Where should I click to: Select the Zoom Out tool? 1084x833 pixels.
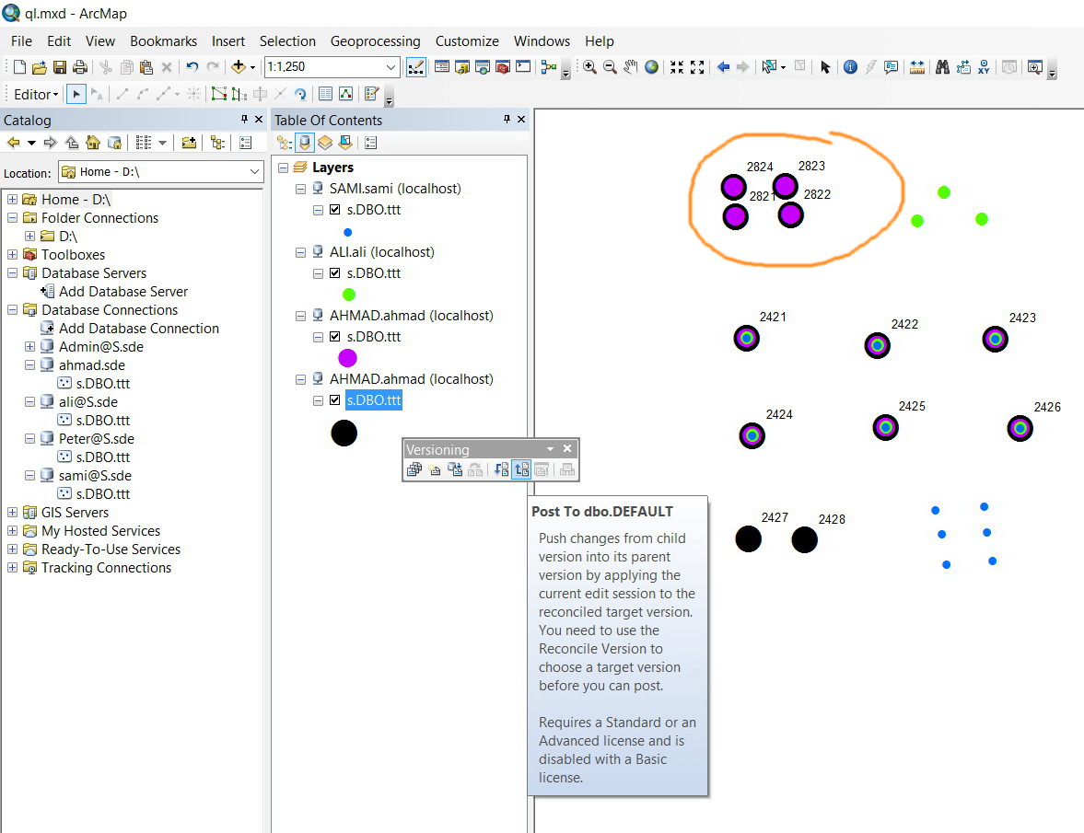610,67
